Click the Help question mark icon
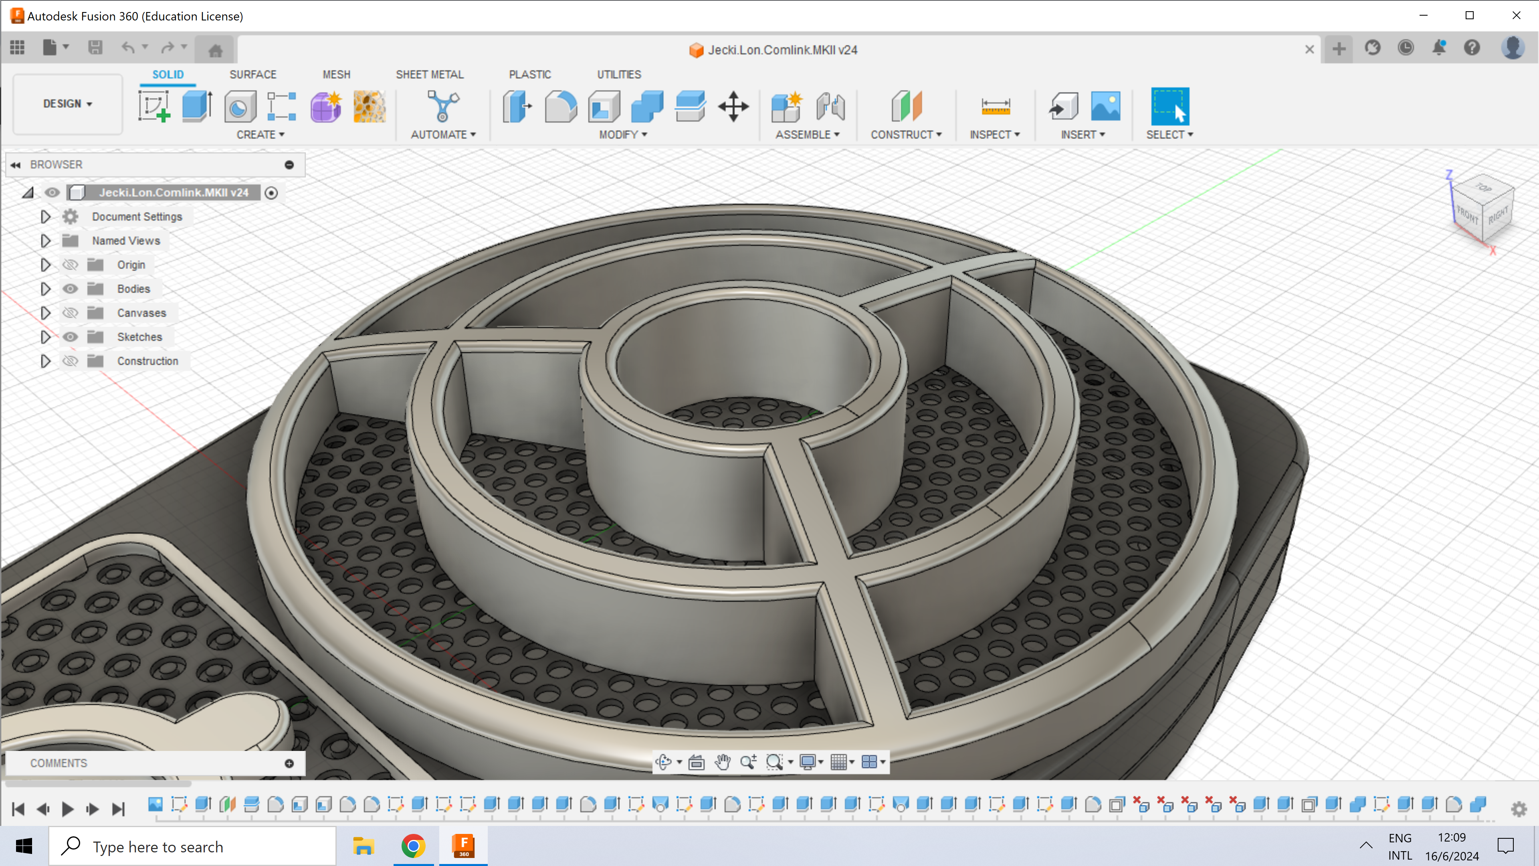Viewport: 1539px width, 866px height. [1472, 48]
